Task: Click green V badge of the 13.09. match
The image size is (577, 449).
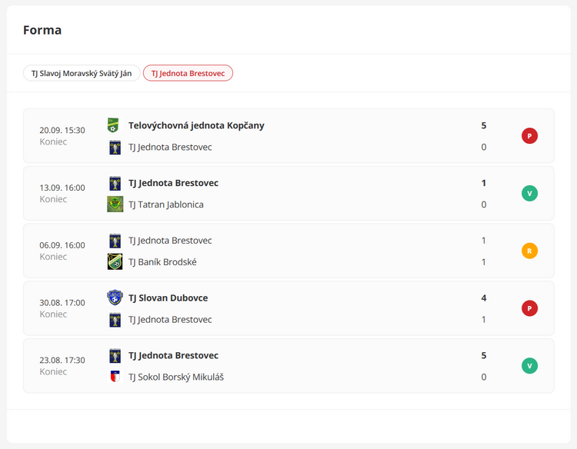Action: coord(529,194)
